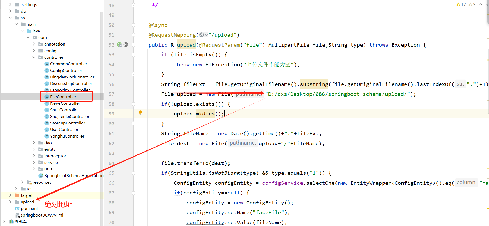This screenshot has height=226, width=489.
Task: Click the 17 warnings indicator
Action: coord(461,4)
